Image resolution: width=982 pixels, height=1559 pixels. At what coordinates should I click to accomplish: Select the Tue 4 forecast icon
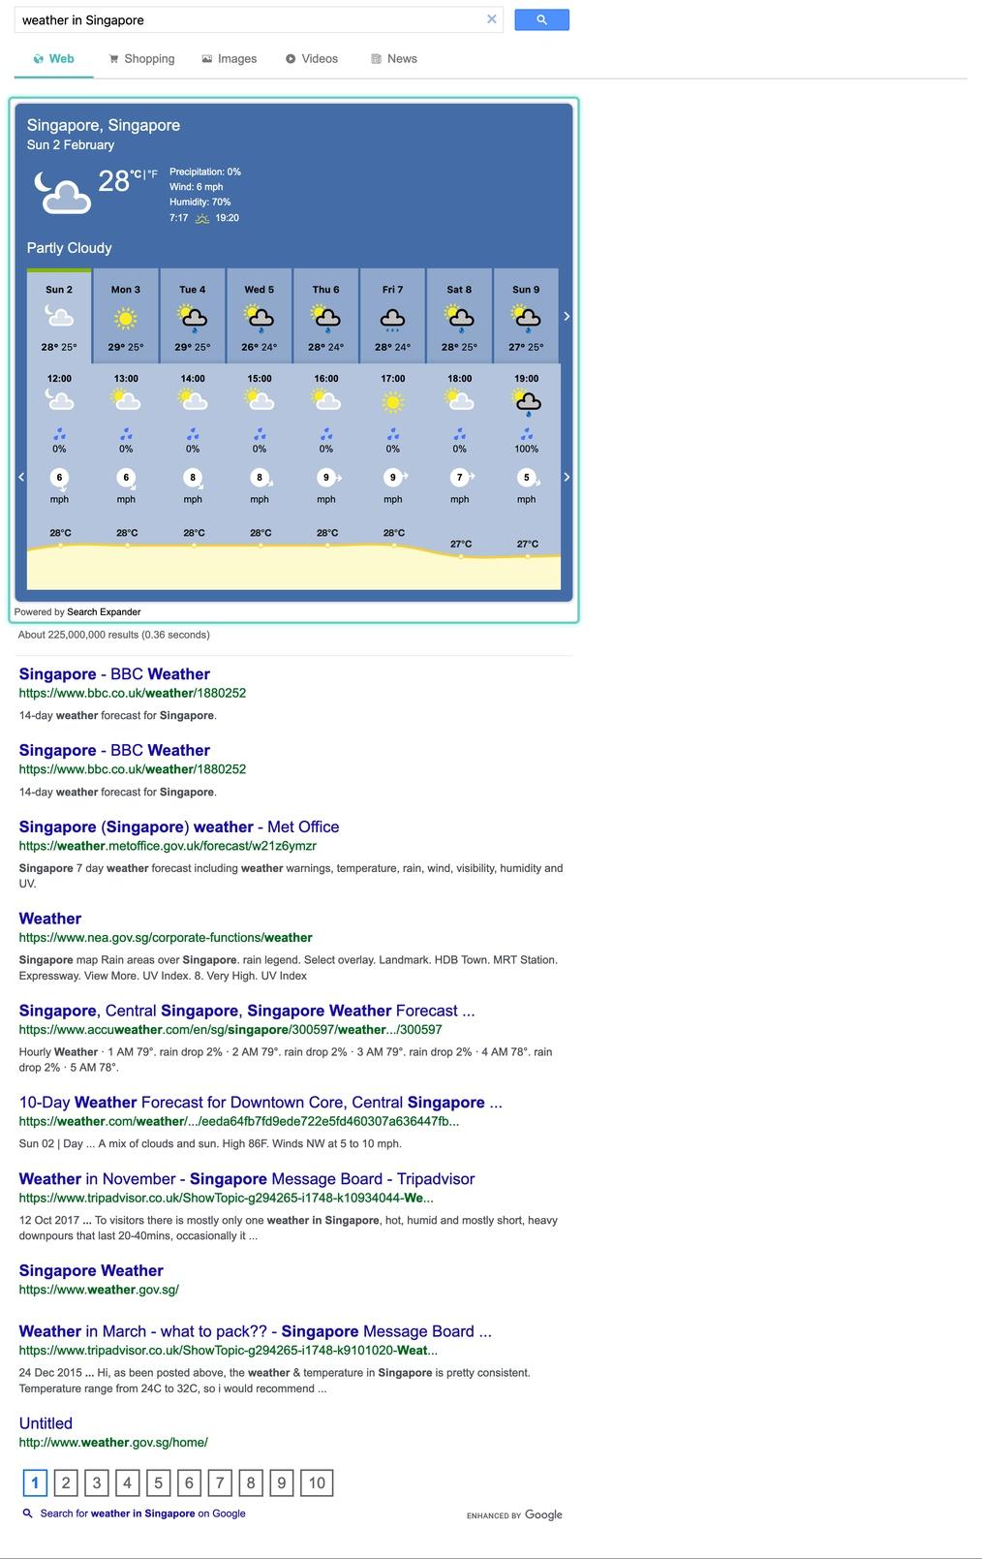[x=193, y=318]
